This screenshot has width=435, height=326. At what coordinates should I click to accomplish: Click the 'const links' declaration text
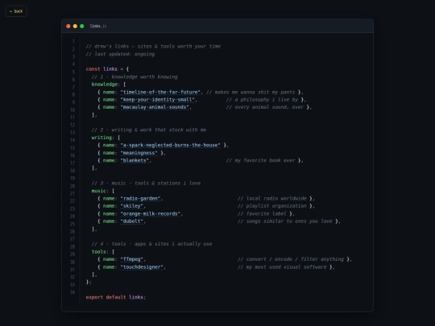pos(101,69)
